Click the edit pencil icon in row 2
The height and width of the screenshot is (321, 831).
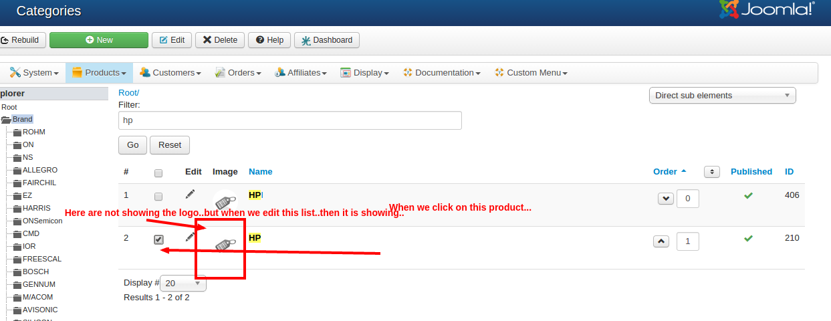[190, 237]
